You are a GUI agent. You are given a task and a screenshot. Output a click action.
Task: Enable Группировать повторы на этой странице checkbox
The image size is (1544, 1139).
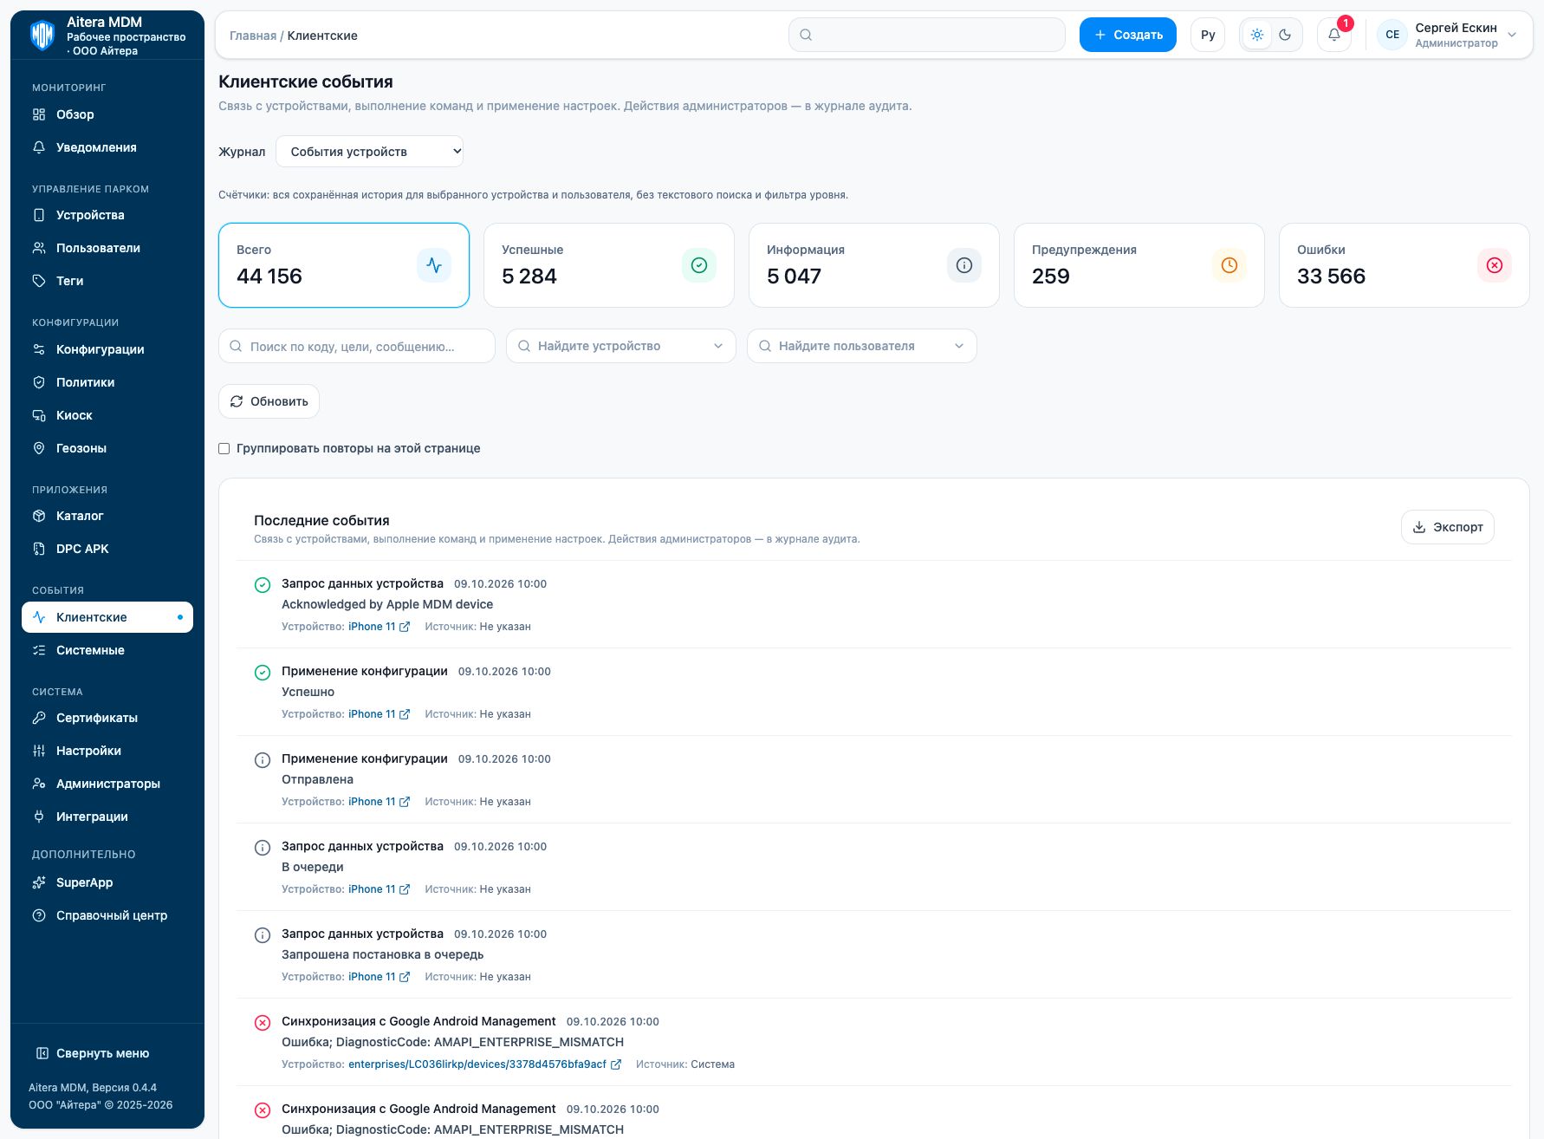coord(224,448)
